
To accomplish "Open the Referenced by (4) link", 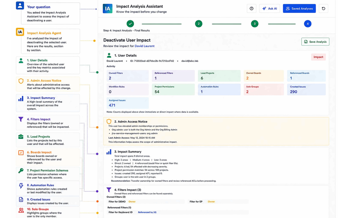I will click(x=147, y=212).
